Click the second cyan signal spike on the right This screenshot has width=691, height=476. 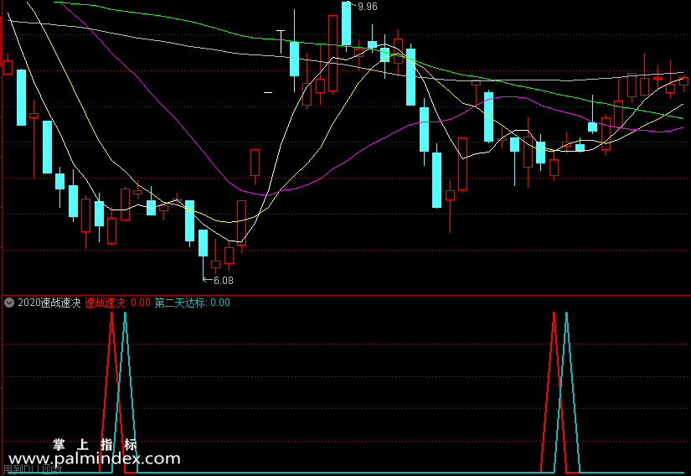567,392
